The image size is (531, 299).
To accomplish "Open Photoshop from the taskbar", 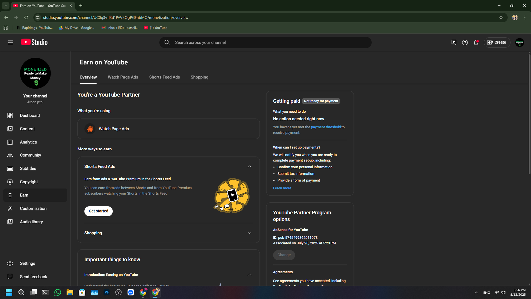I will coord(107,292).
